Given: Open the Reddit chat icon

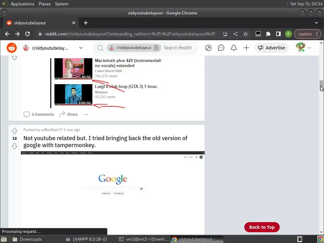Looking at the screenshot, I should (x=221, y=48).
